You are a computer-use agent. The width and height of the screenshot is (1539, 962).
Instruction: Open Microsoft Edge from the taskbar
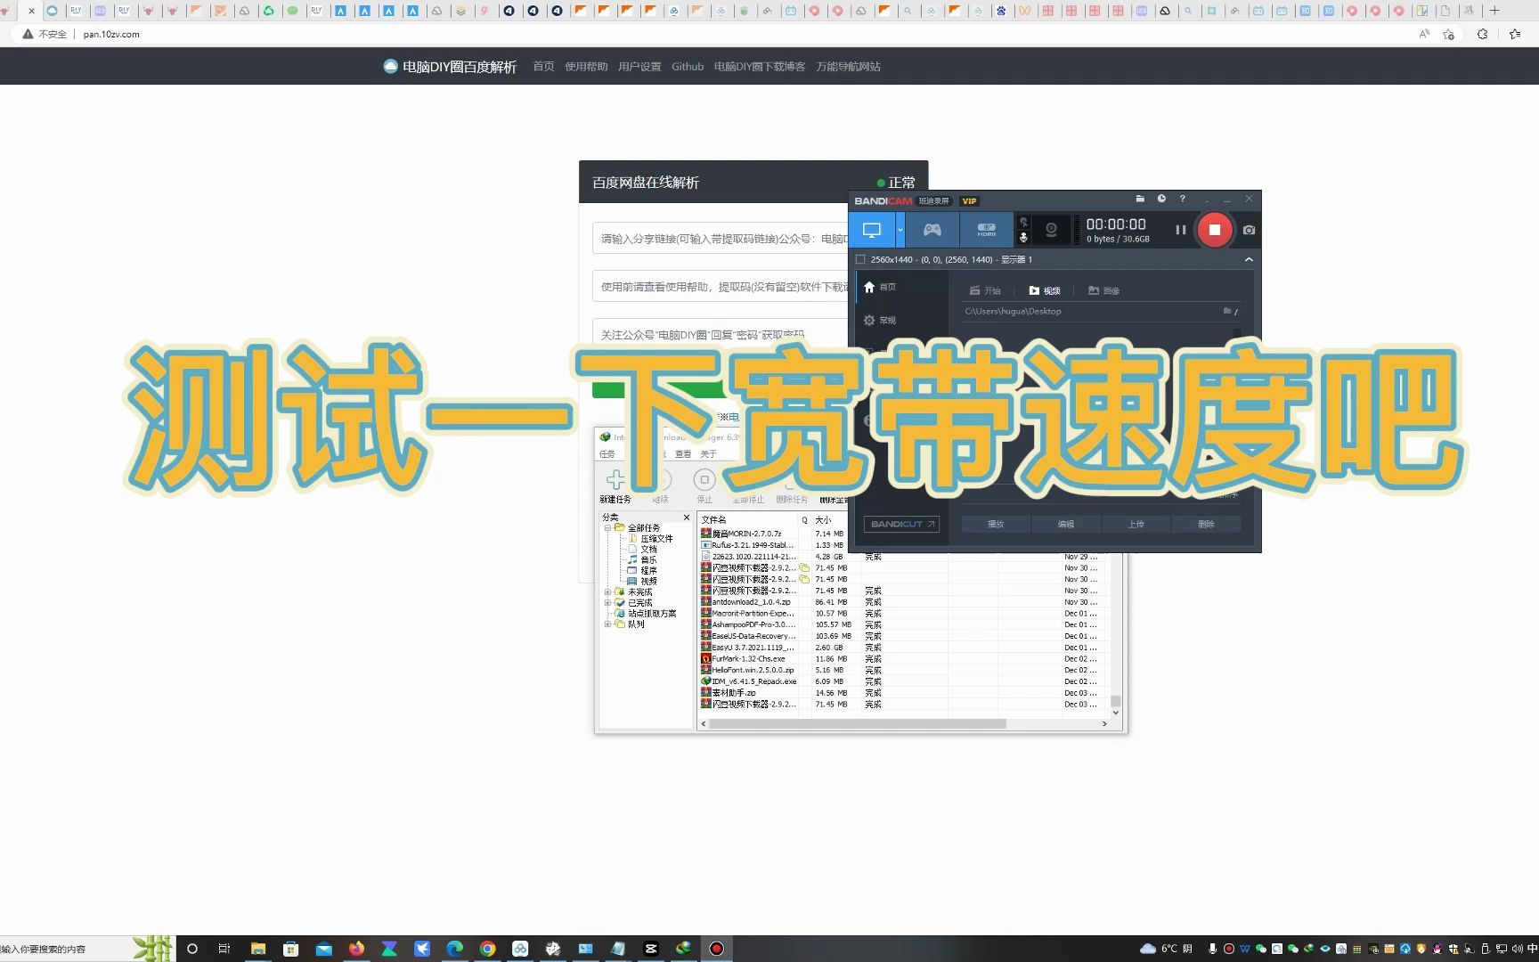tap(455, 949)
